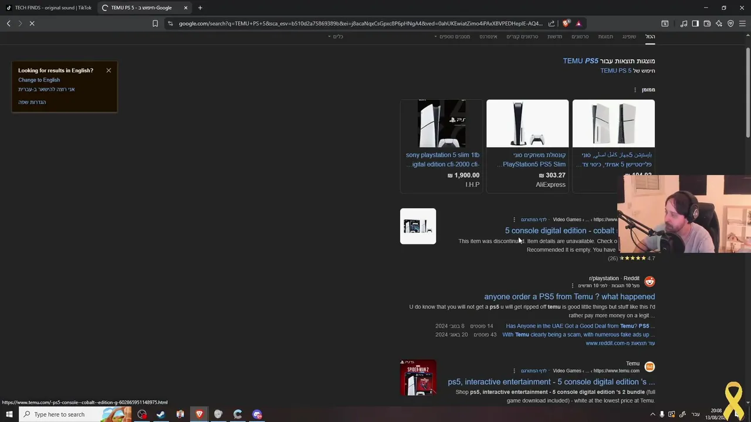
Task: Expand the מסננים נוספים dropdown
Action: pos(452,36)
